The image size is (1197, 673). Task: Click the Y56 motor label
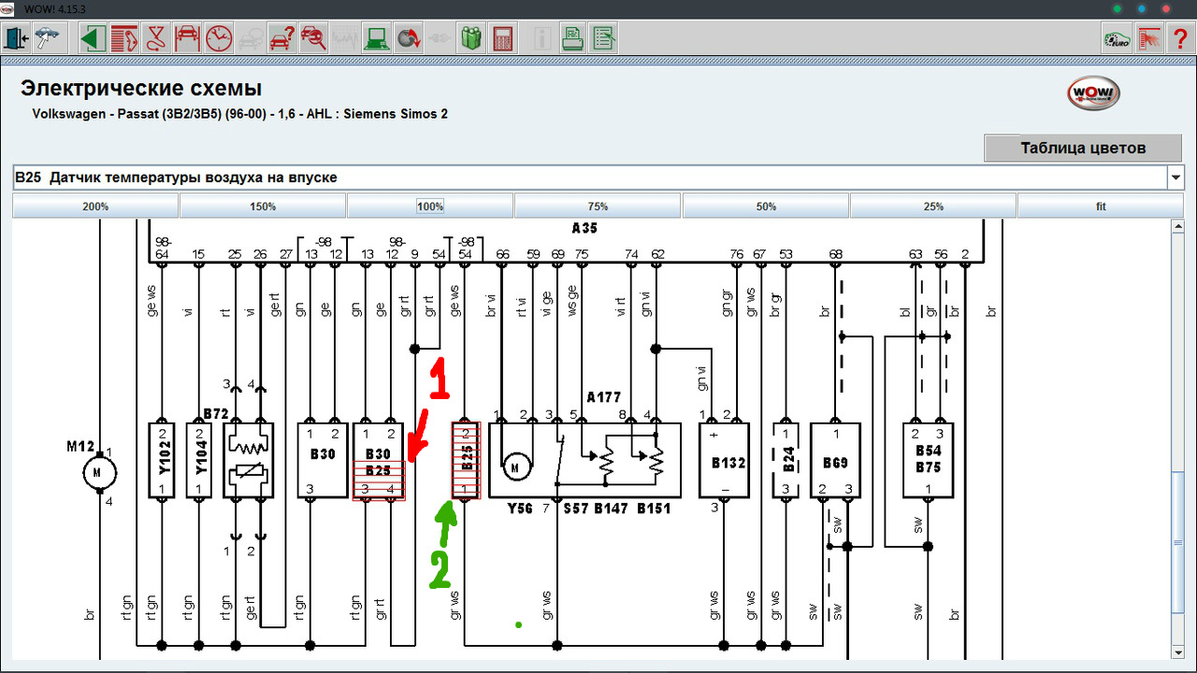click(x=520, y=508)
